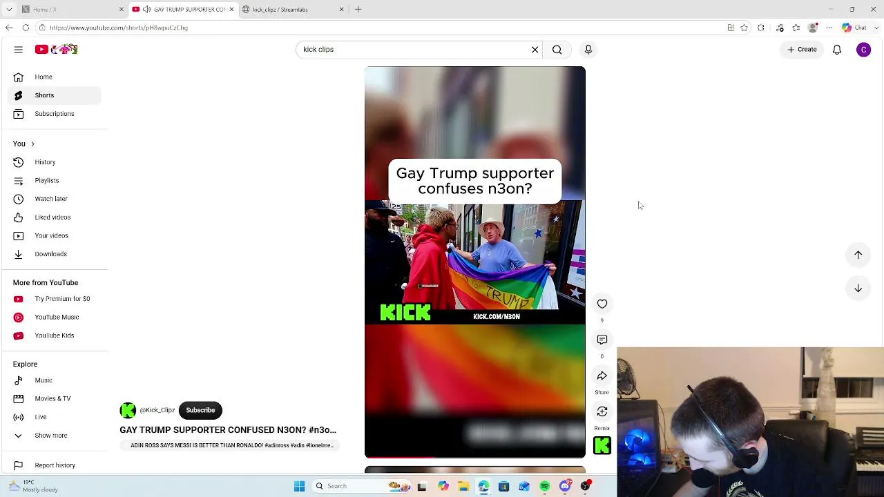
Task: Open Report history
Action: pos(55,465)
